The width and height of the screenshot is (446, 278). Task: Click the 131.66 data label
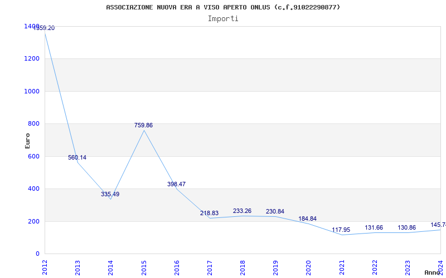(x=374, y=227)
